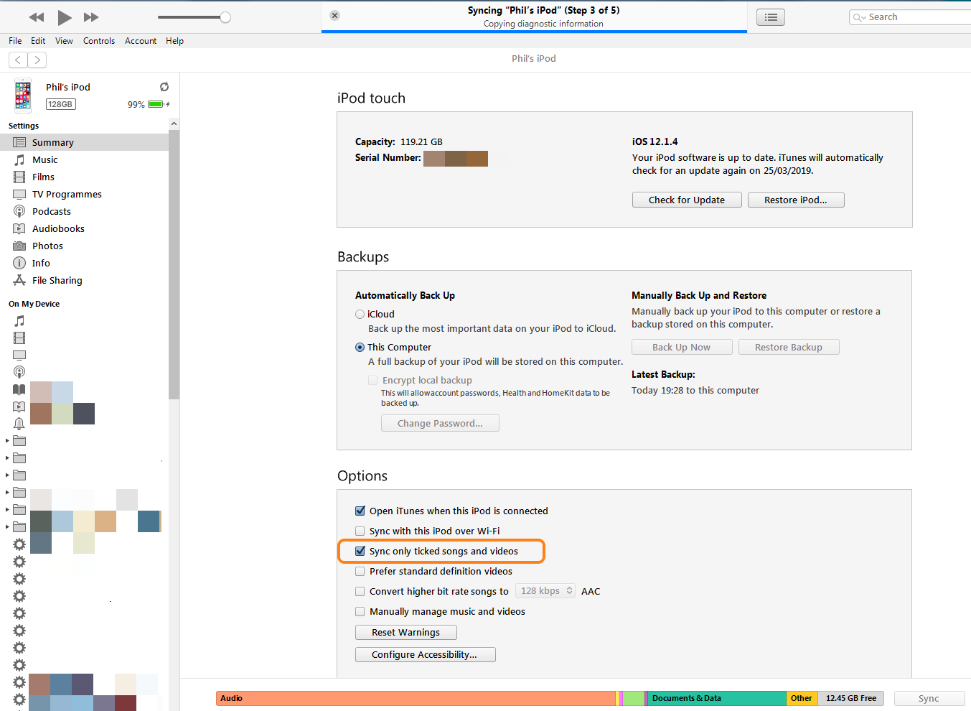Image resolution: width=971 pixels, height=711 pixels.
Task: Start playback with the Play button
Action: (x=65, y=17)
